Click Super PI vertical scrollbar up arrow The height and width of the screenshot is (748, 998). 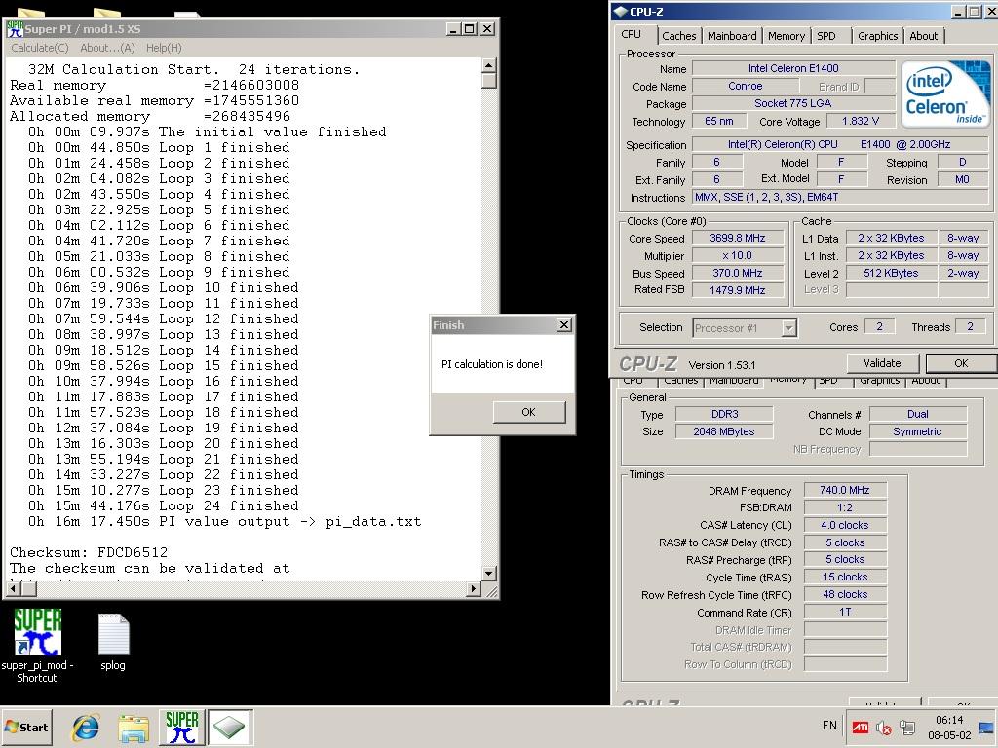pyautogui.click(x=489, y=65)
